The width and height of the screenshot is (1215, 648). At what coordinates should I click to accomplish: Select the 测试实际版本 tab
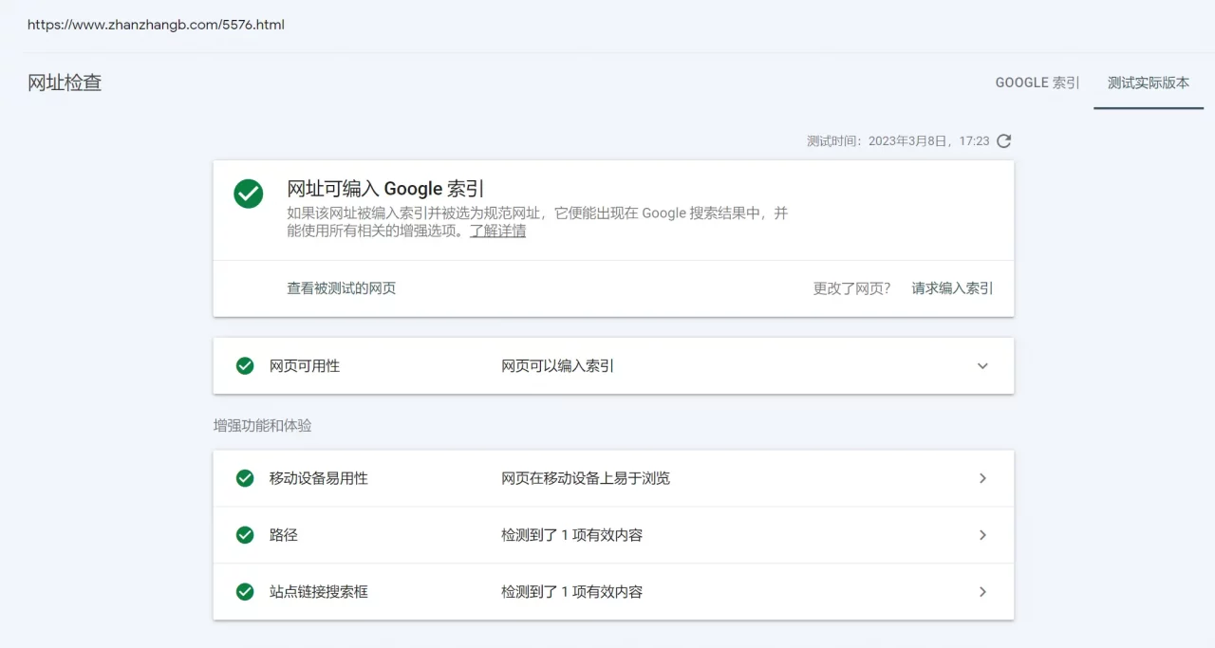point(1149,83)
